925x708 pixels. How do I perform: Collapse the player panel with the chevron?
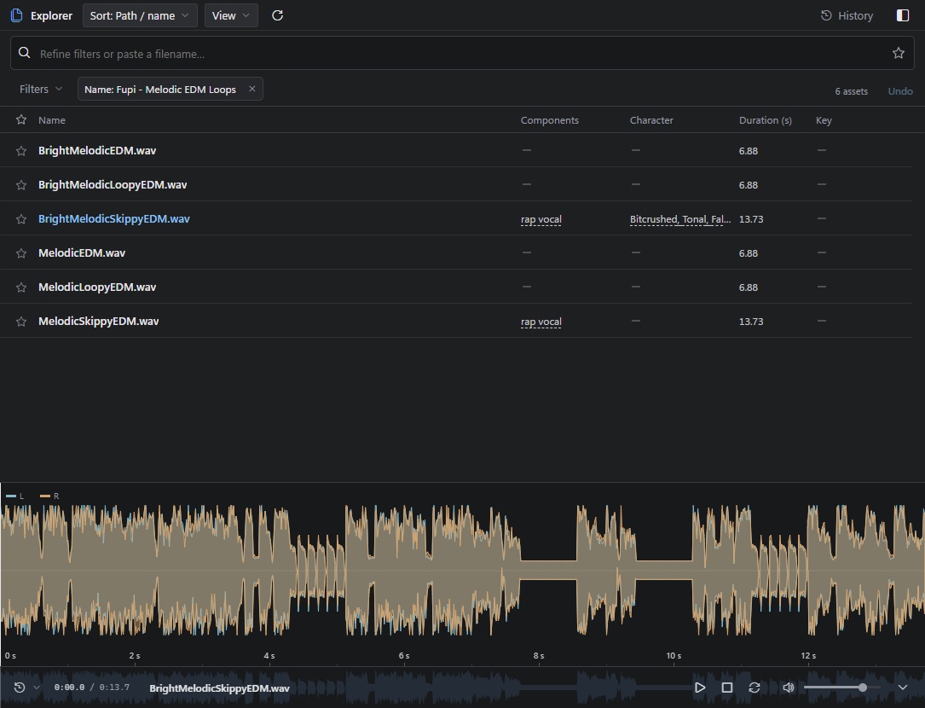pyautogui.click(x=903, y=688)
